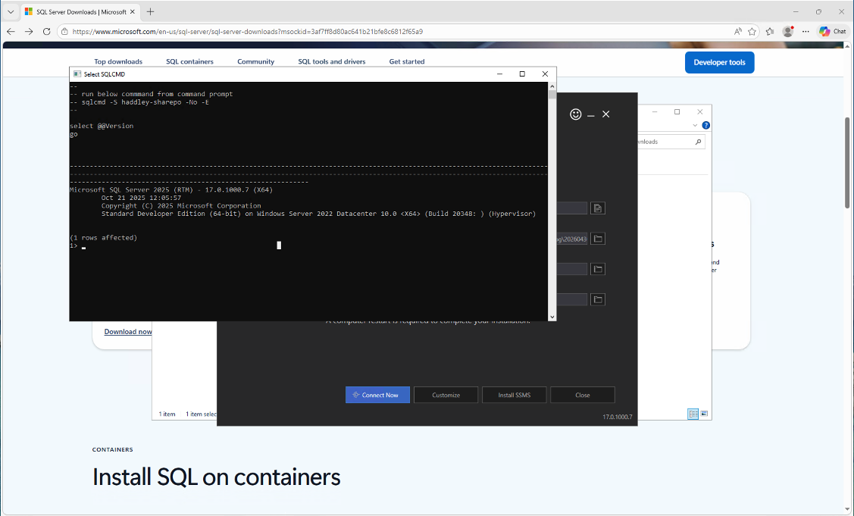Click the SQLCMD scrollbar thumb
Viewport: 854px width, 516px height.
click(x=552, y=95)
